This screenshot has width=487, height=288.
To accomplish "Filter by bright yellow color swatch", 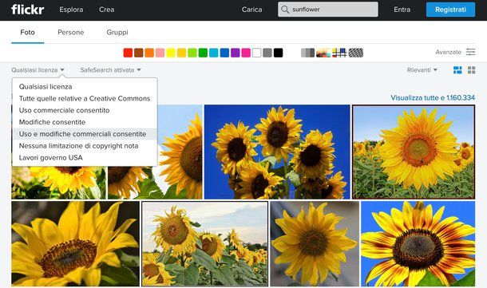I will pyautogui.click(x=171, y=53).
